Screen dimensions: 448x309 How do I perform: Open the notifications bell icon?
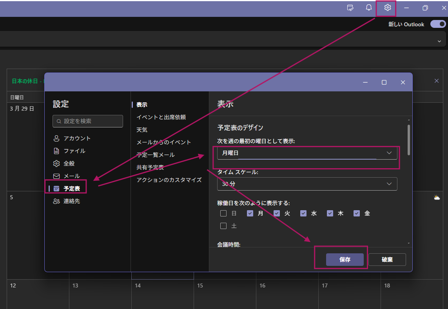point(369,8)
